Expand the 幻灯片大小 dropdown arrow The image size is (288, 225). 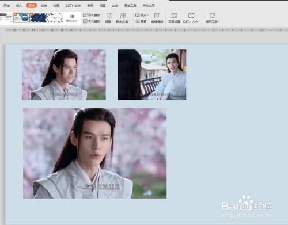coord(199,21)
